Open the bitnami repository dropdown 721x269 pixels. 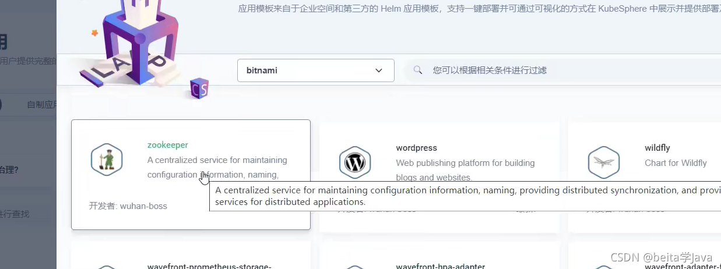click(x=316, y=70)
